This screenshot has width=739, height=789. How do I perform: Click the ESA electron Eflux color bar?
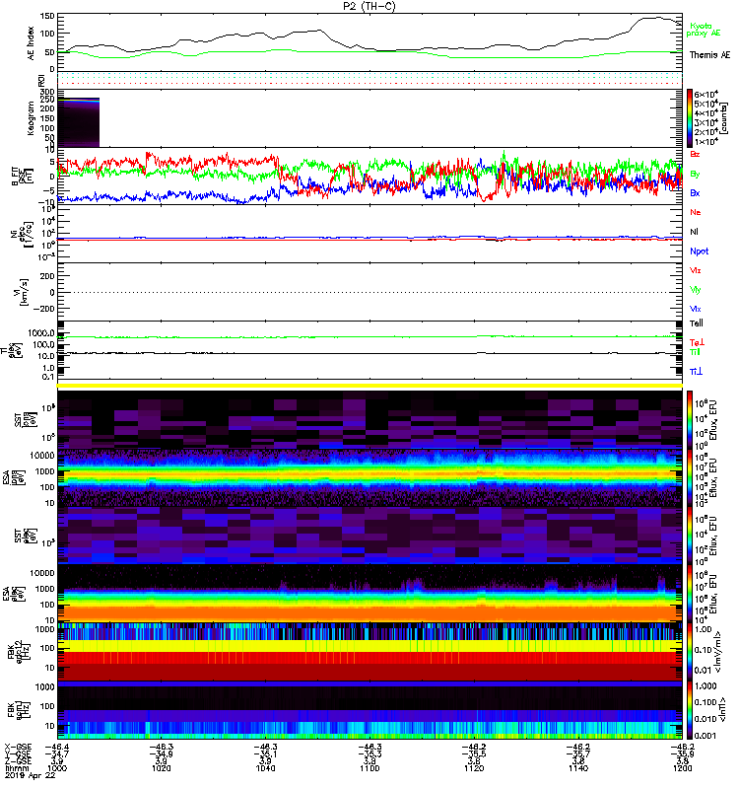tap(690, 594)
